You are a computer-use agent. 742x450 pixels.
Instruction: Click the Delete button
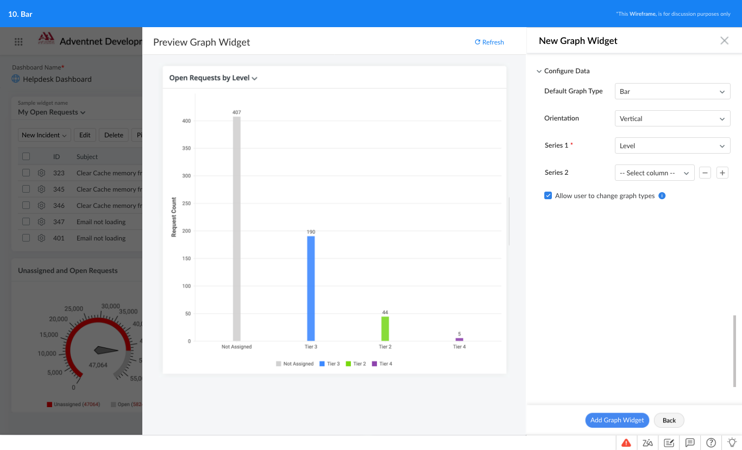click(114, 135)
